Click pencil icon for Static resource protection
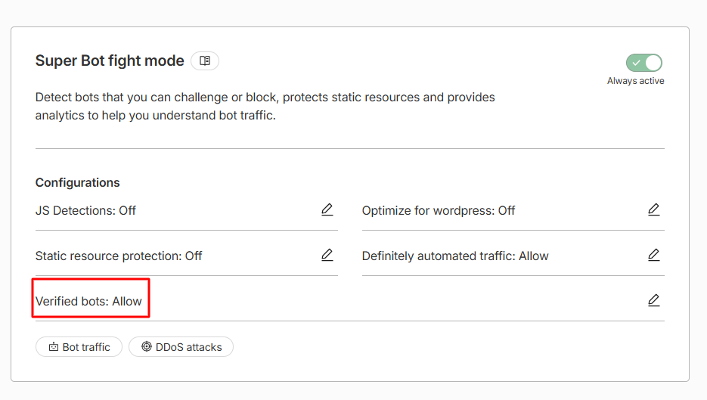This screenshot has height=400, width=707. tap(327, 256)
